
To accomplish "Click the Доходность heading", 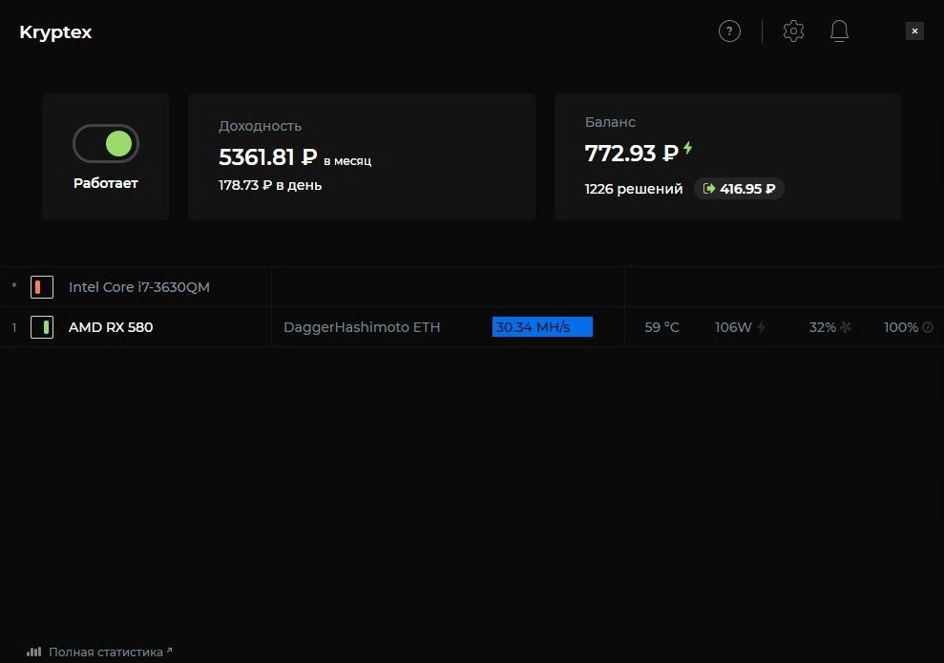I will pos(260,126).
